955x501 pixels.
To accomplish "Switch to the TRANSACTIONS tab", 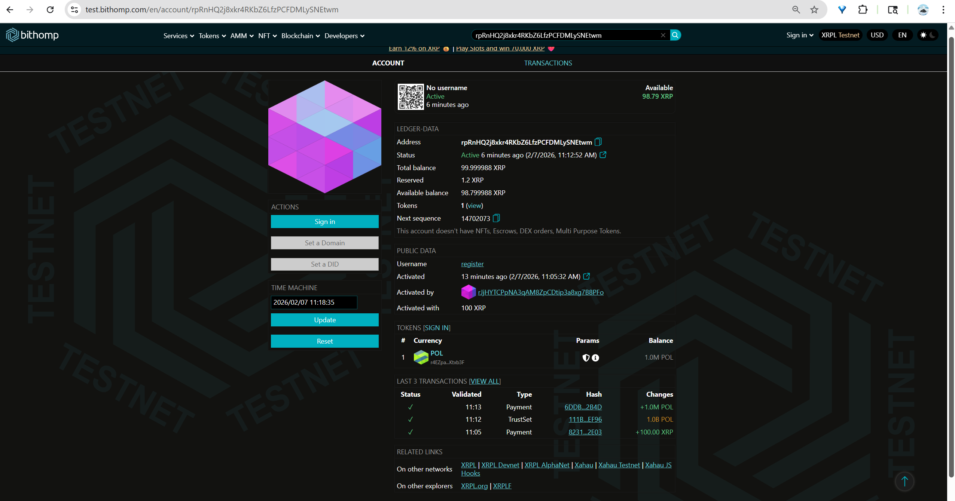I will [548, 63].
